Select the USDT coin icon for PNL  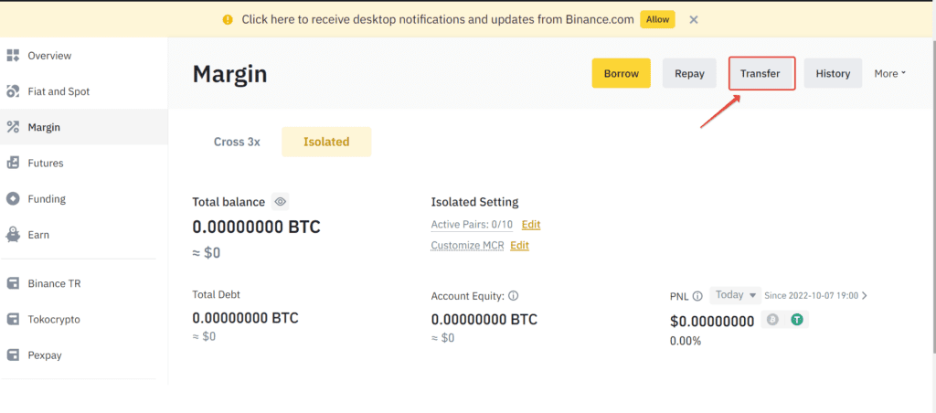[x=797, y=320]
